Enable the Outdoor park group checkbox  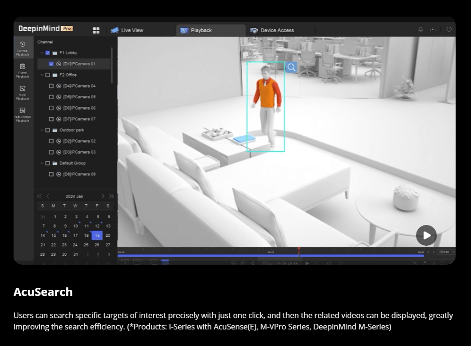coord(47,130)
